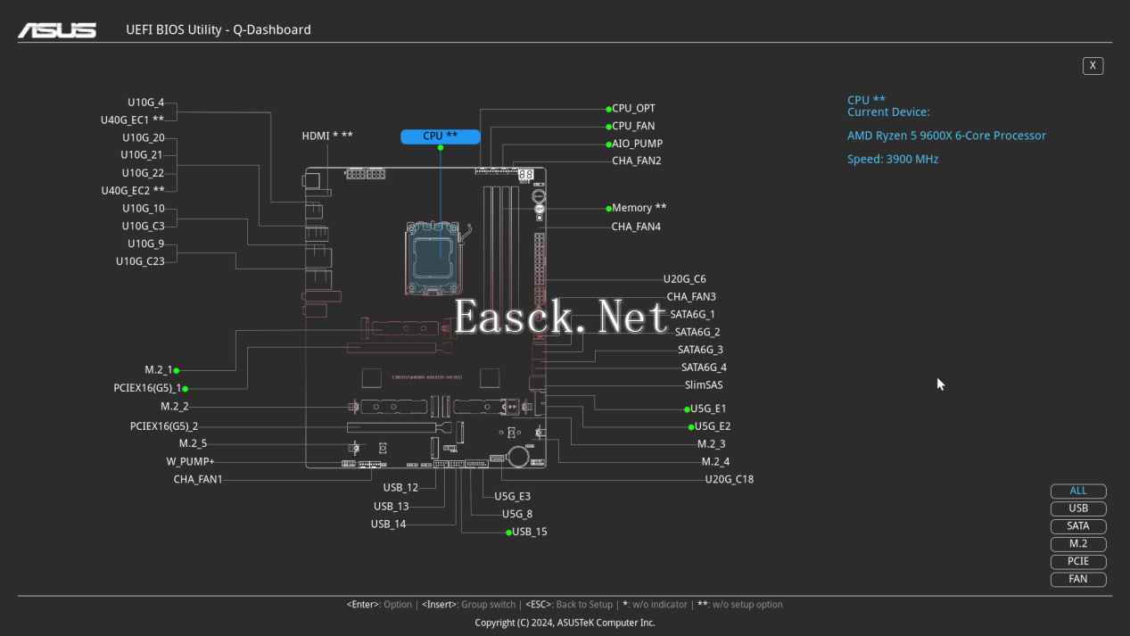Select the U10G_9 port label

[145, 244]
